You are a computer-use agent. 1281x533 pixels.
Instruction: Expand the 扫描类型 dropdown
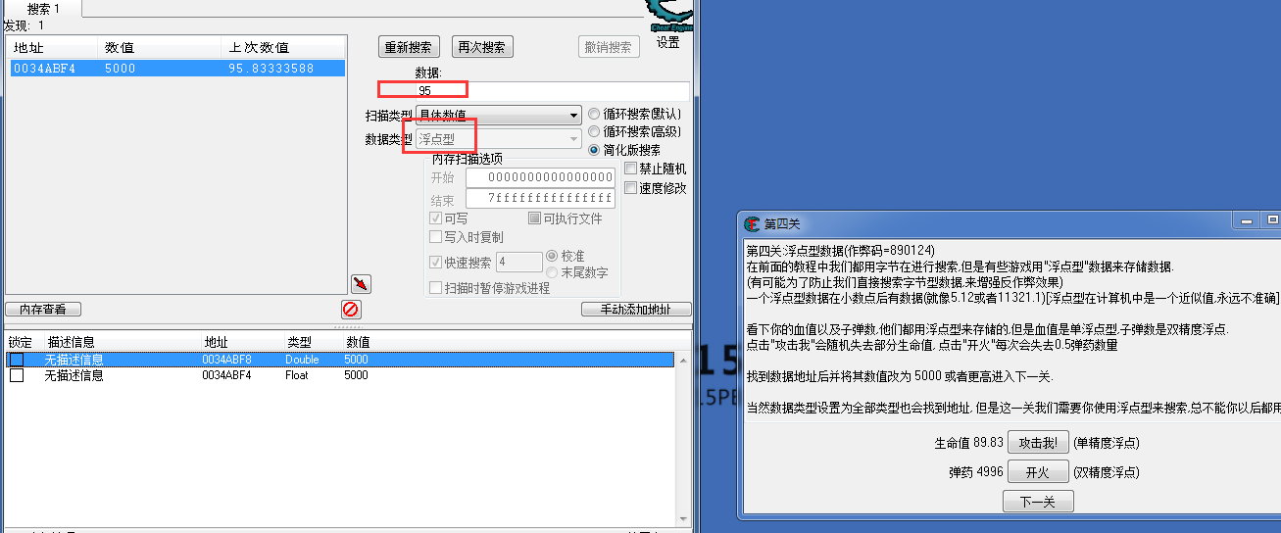(x=499, y=115)
